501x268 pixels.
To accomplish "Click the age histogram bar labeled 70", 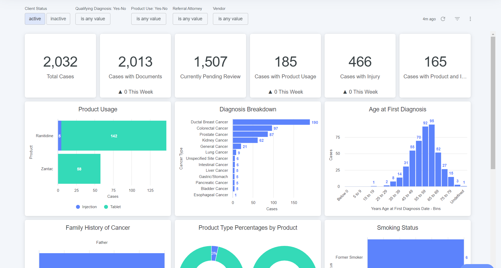I will [x=419, y=164].
